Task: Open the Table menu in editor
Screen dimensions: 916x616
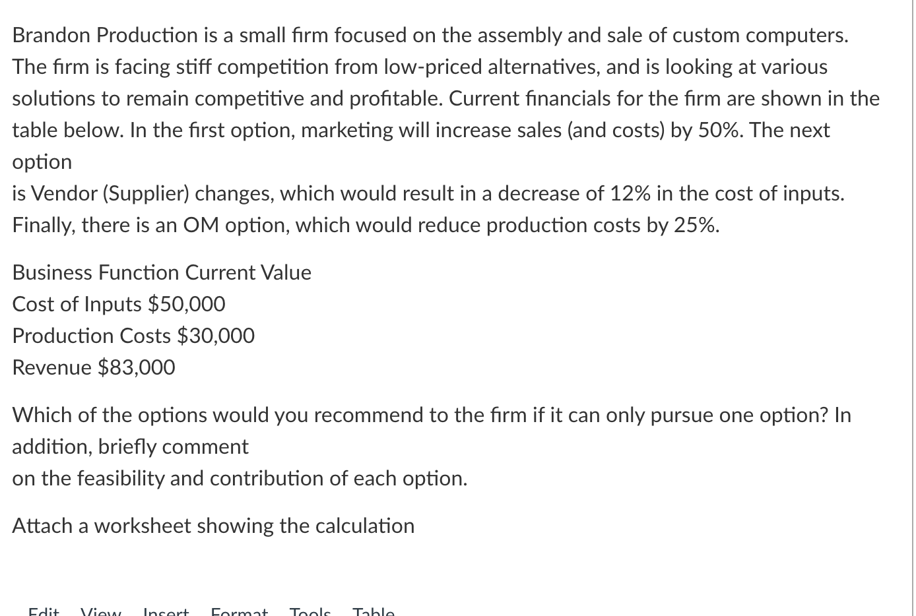Action: (x=374, y=611)
